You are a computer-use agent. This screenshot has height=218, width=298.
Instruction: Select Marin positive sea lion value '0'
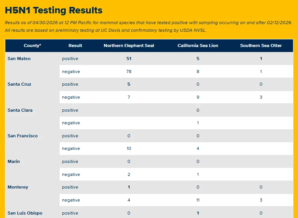198,161
